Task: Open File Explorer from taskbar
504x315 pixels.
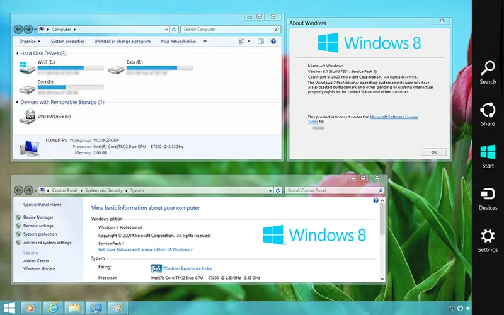Action: pyautogui.click(x=74, y=308)
